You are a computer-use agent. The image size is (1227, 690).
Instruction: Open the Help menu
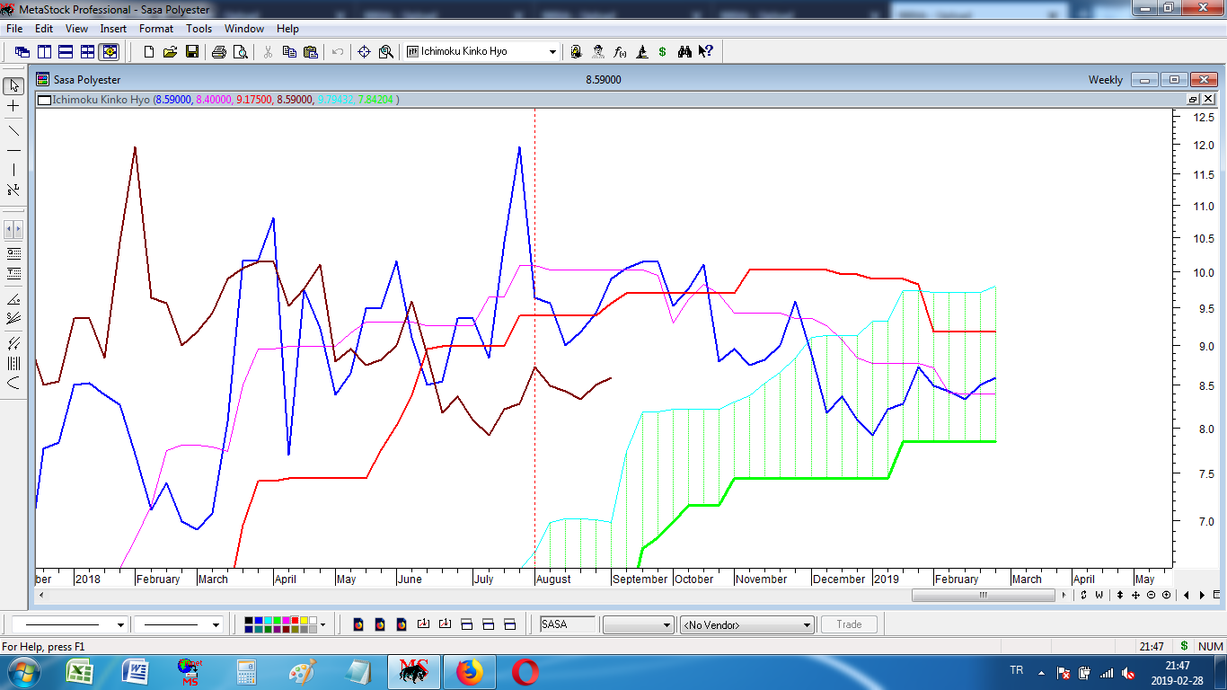(287, 29)
